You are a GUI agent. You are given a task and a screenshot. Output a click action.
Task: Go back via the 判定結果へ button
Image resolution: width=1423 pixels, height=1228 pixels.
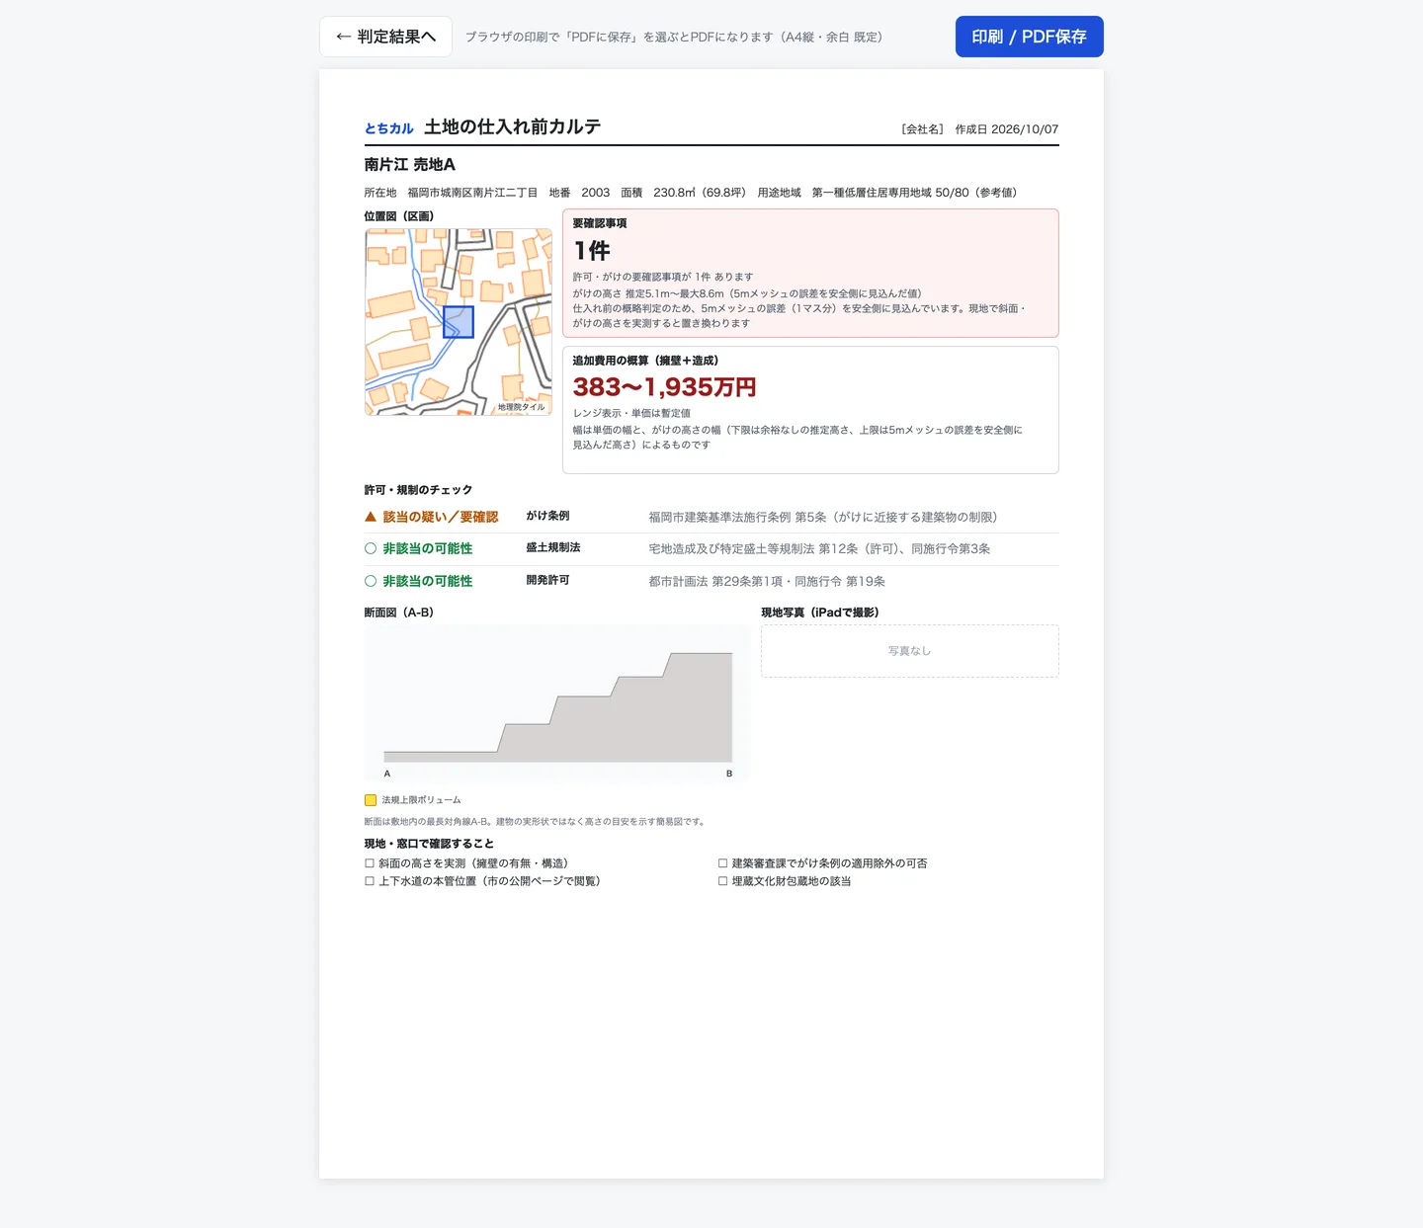[x=385, y=37]
